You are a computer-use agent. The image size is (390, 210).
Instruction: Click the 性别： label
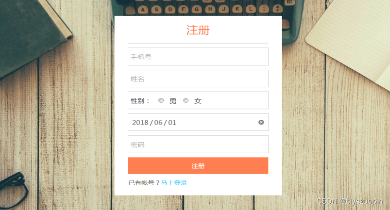pos(140,101)
